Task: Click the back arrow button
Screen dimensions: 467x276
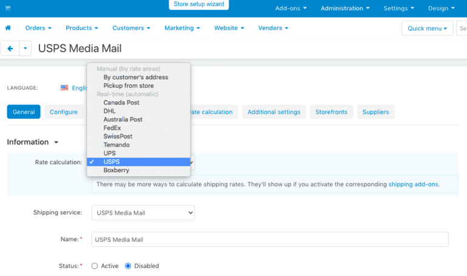Action: pos(10,49)
